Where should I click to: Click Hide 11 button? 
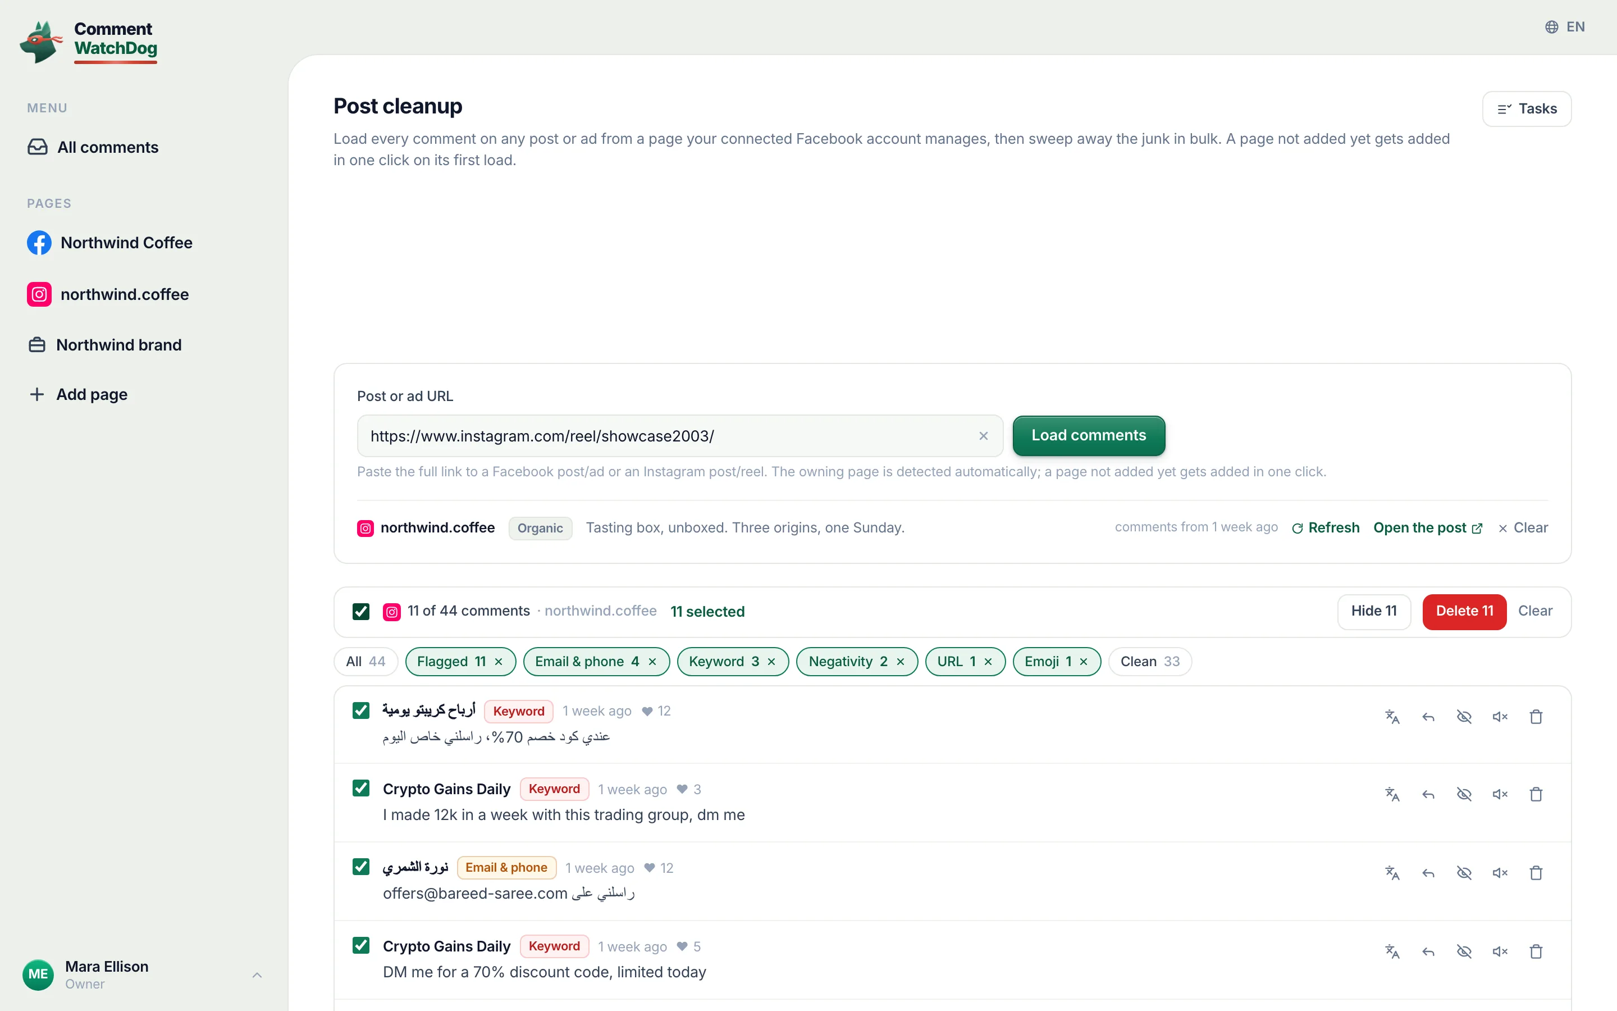pyautogui.click(x=1374, y=611)
